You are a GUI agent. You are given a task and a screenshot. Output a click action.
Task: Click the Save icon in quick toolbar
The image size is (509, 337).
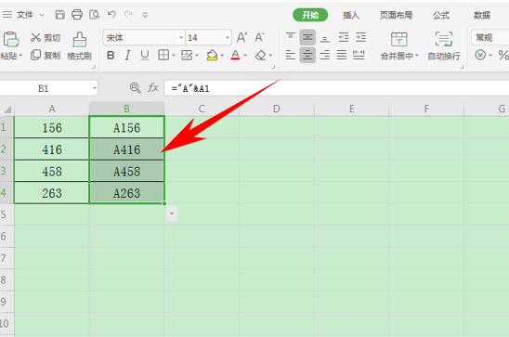[x=59, y=15]
